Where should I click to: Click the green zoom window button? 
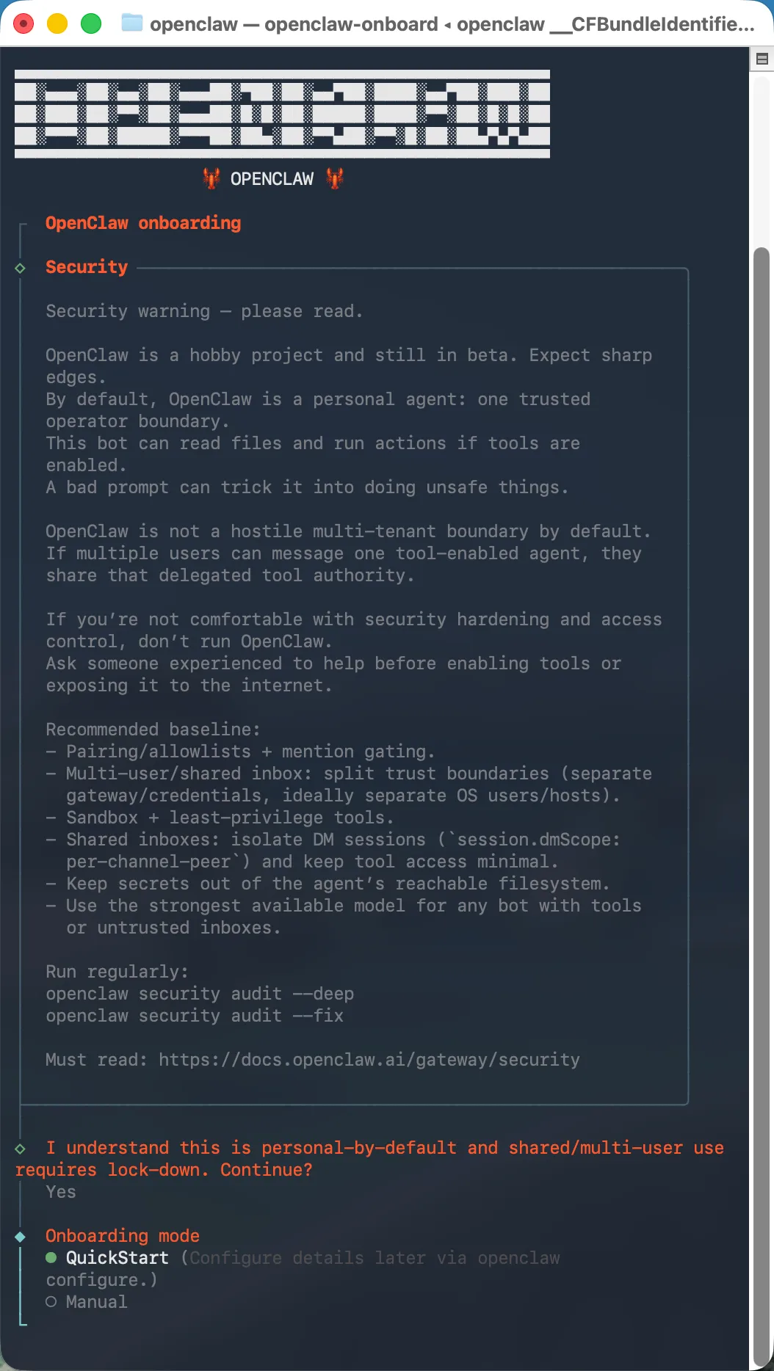(x=91, y=23)
